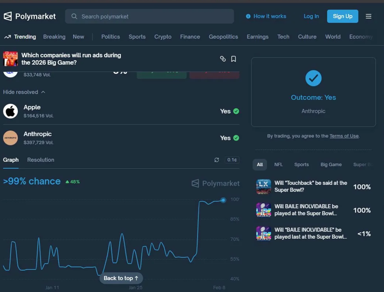Click the info icon beside How it works
This screenshot has height=292, width=384.
pos(248,16)
